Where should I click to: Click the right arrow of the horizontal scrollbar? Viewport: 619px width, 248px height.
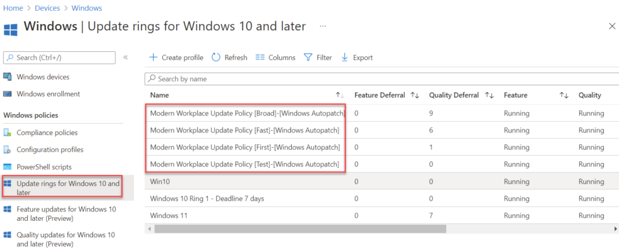tap(615, 228)
